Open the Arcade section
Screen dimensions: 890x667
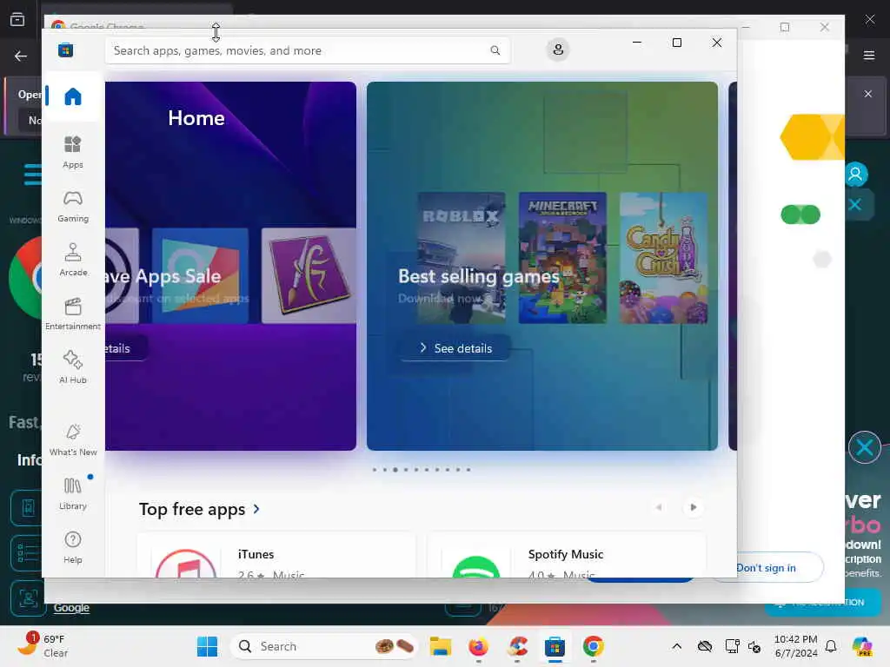(x=73, y=260)
